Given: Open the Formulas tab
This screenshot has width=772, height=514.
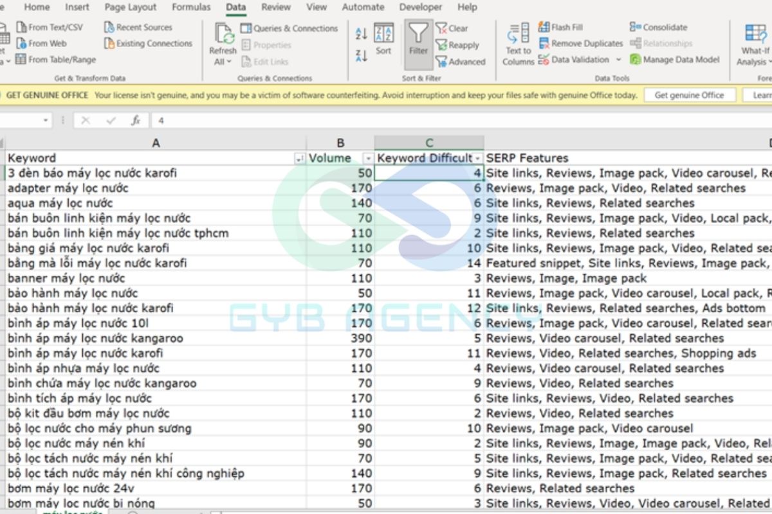Looking at the screenshot, I should (191, 7).
